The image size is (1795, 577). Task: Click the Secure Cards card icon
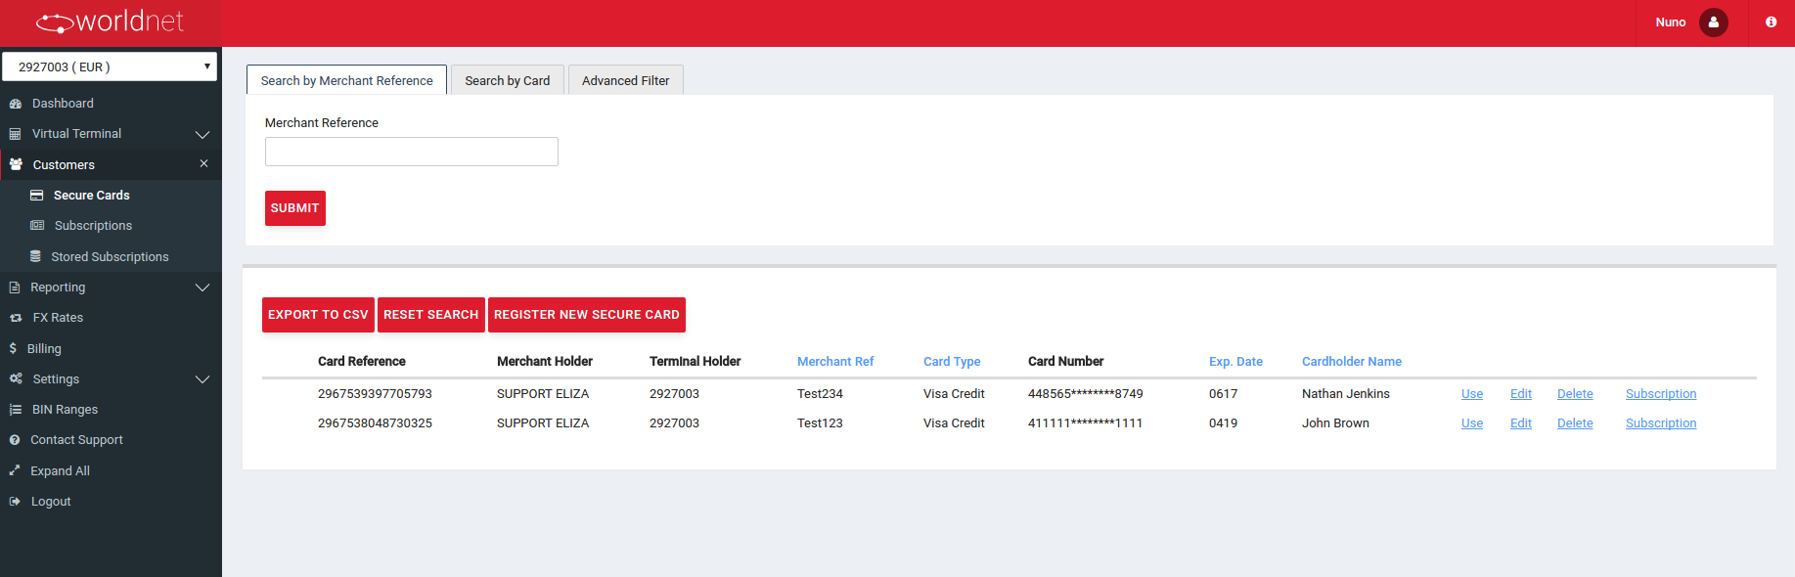[x=37, y=196]
